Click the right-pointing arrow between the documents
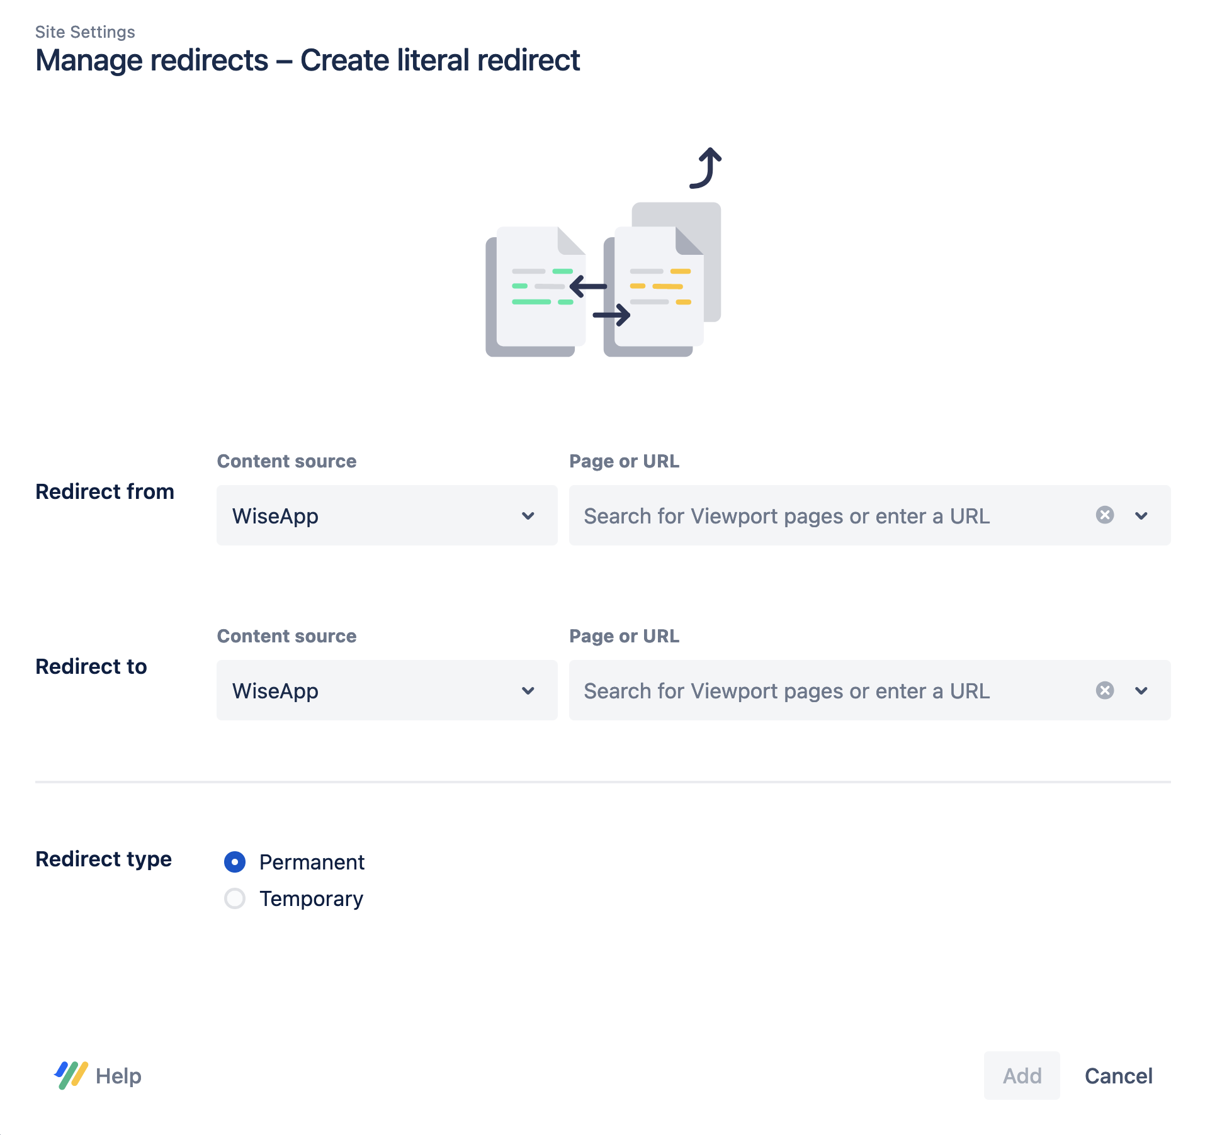 click(x=611, y=315)
